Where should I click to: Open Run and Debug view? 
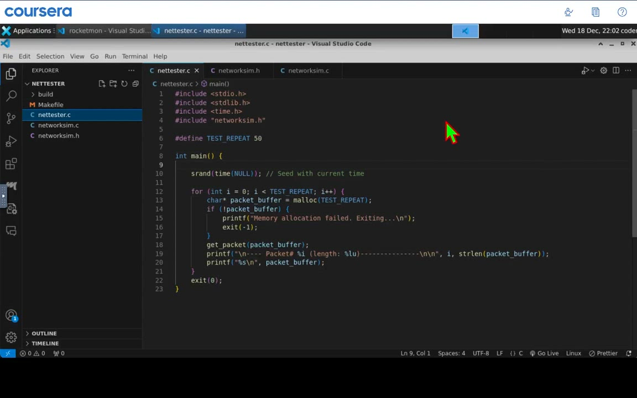pyautogui.click(x=11, y=141)
